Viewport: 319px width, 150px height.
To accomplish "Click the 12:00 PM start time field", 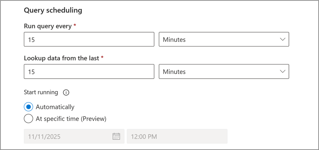I will [177, 136].
